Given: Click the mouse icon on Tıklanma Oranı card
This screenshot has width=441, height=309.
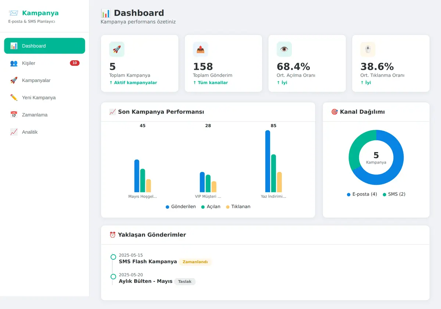Looking at the screenshot, I should 368,49.
